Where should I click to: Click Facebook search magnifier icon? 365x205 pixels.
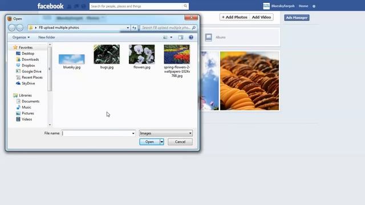185,6
